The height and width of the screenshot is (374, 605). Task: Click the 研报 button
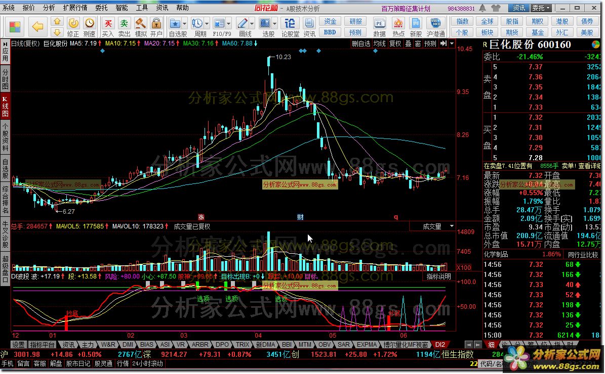pos(355,22)
